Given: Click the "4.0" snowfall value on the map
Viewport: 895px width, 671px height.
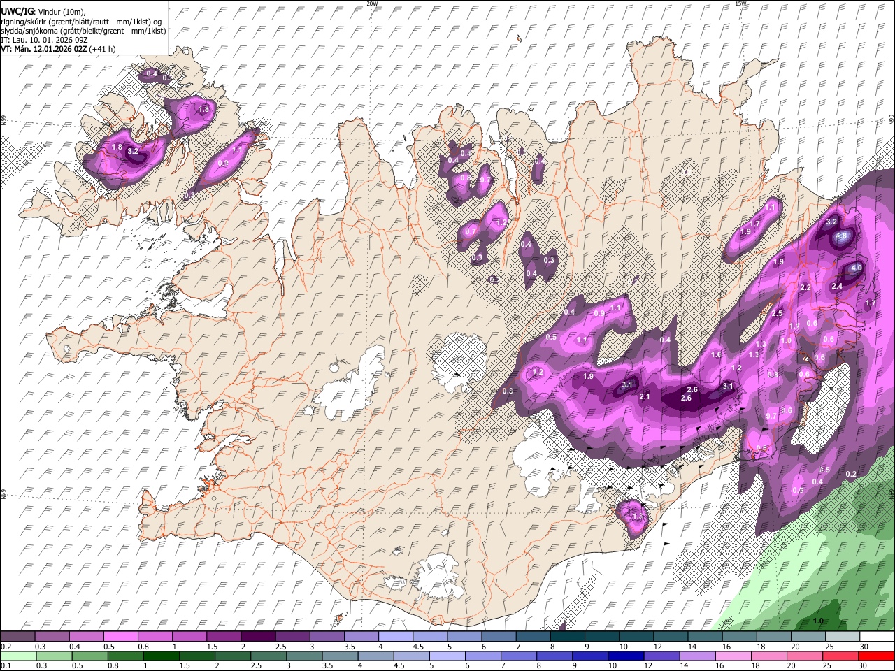Looking at the screenshot, I should [857, 268].
